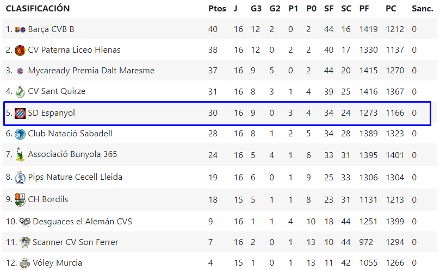Open the Barça CVB B team name link
Viewport: 440px width, 270px height.
[x=51, y=29]
